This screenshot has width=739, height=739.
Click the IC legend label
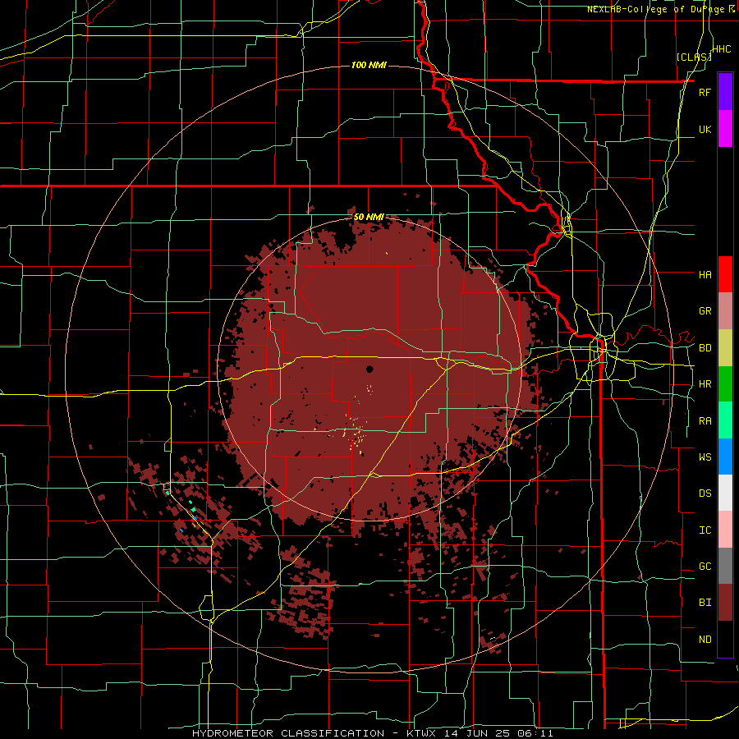tap(705, 530)
